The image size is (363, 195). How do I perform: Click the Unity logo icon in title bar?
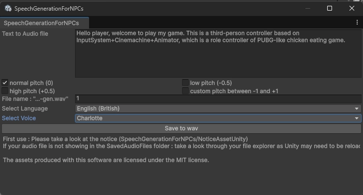[8, 8]
